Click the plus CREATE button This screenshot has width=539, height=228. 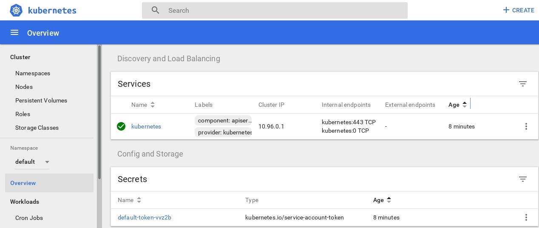(x=518, y=10)
